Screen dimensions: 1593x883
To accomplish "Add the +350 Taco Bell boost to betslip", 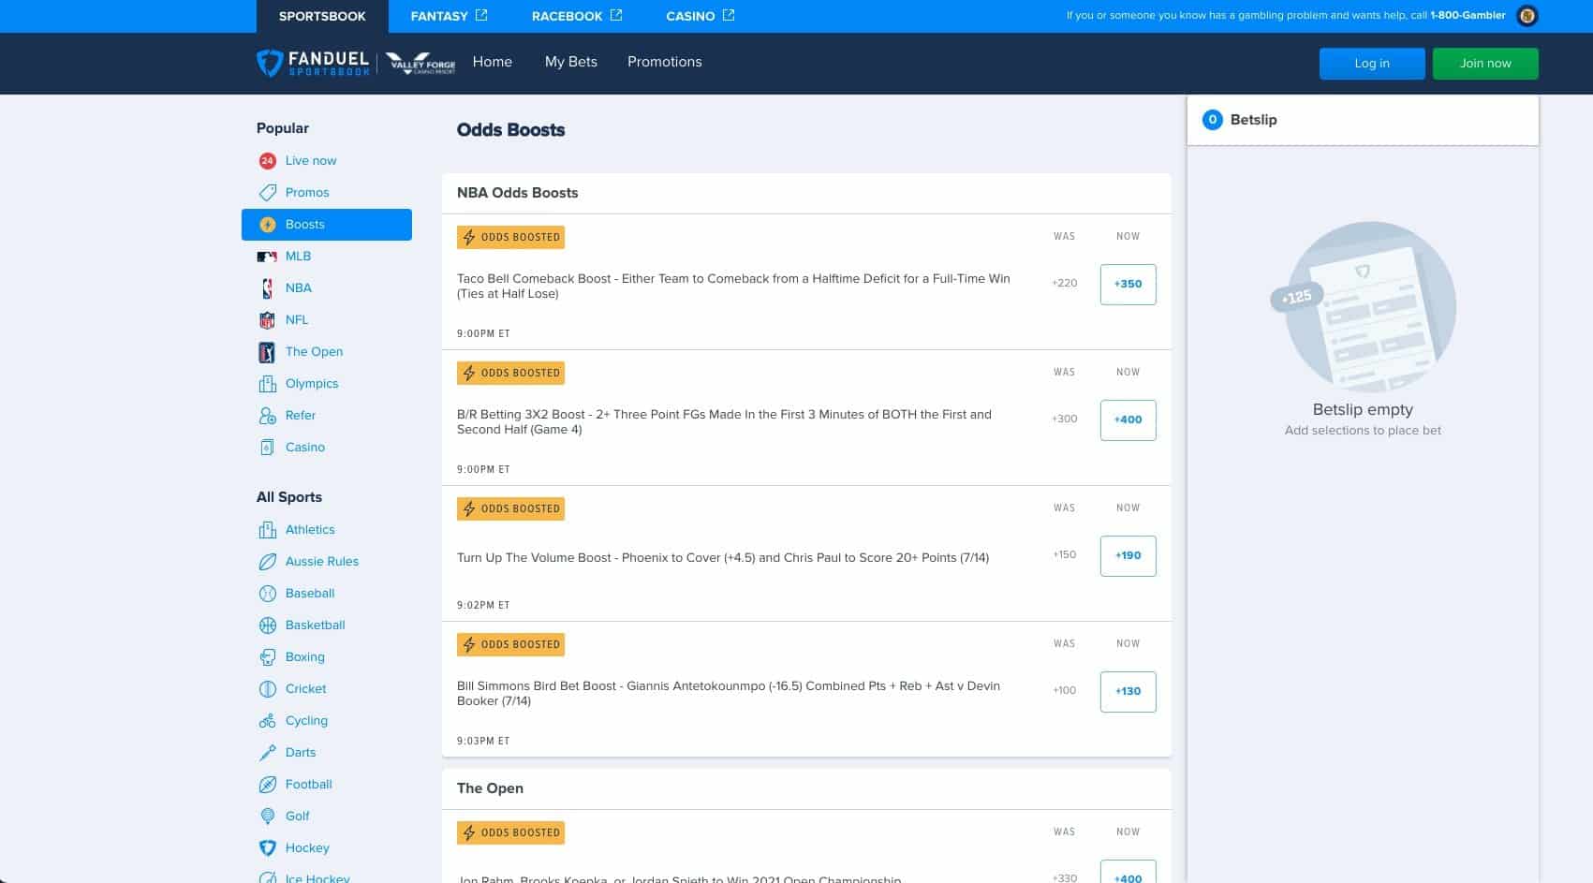I will click(x=1128, y=284).
